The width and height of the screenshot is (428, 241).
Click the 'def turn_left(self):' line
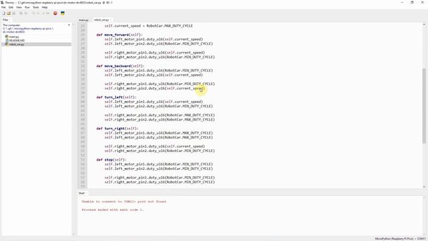point(116,97)
